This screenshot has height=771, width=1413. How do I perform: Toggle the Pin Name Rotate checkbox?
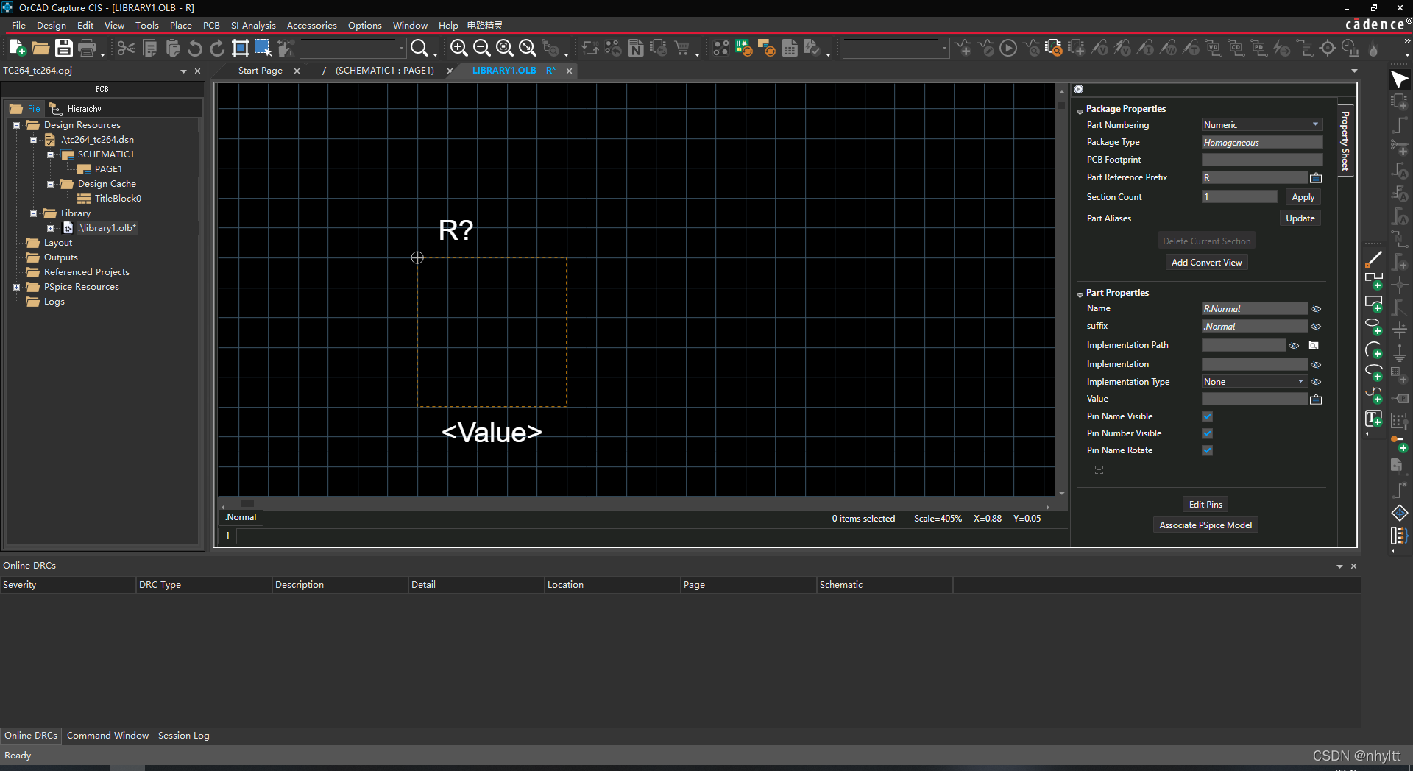[1207, 450]
